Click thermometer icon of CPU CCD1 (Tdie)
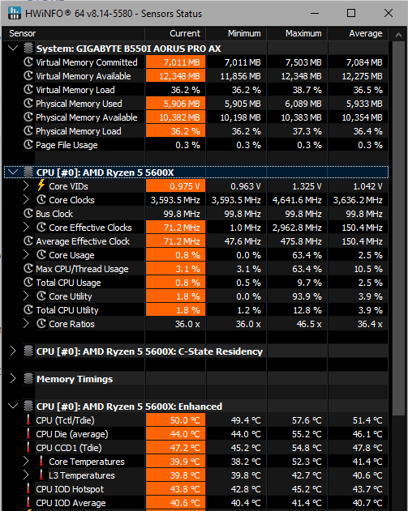This screenshot has height=511, width=408. coord(28,448)
